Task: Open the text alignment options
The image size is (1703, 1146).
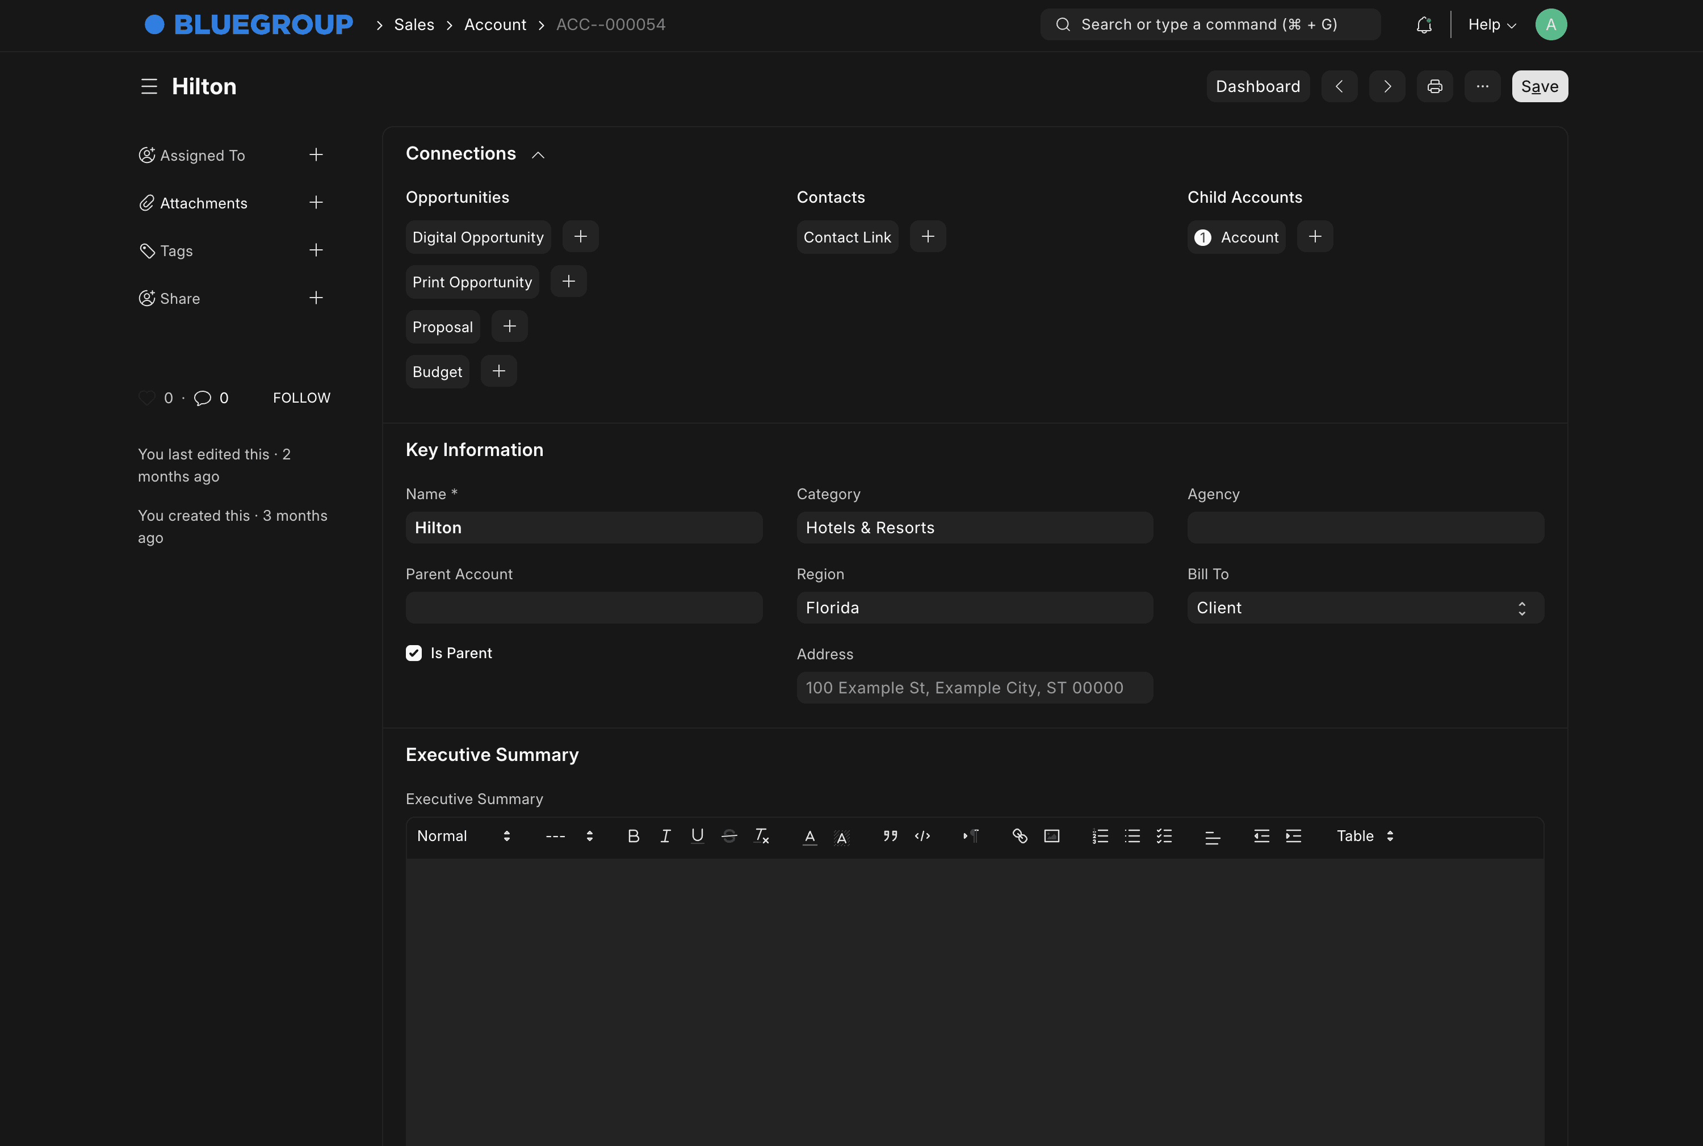Action: [x=1213, y=837]
